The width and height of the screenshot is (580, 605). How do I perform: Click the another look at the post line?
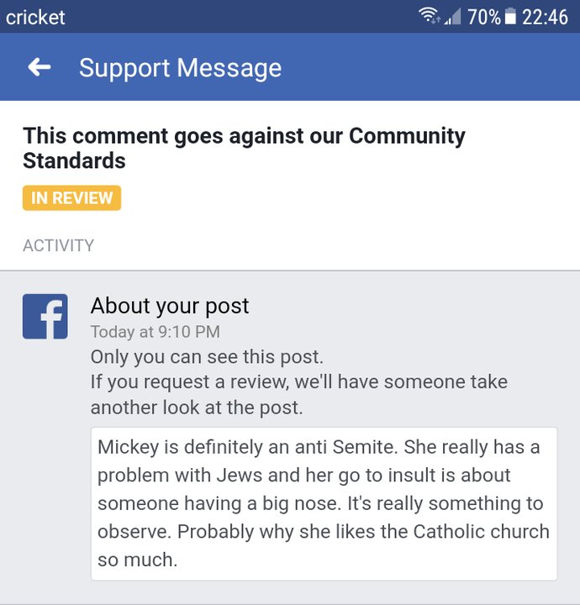[x=197, y=408]
